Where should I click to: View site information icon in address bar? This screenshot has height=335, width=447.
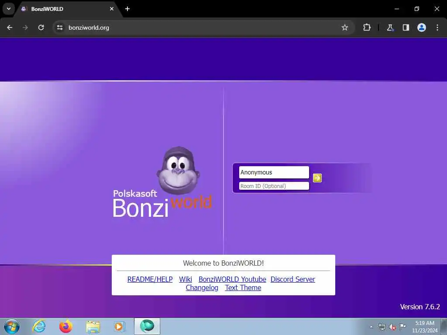pyautogui.click(x=59, y=27)
